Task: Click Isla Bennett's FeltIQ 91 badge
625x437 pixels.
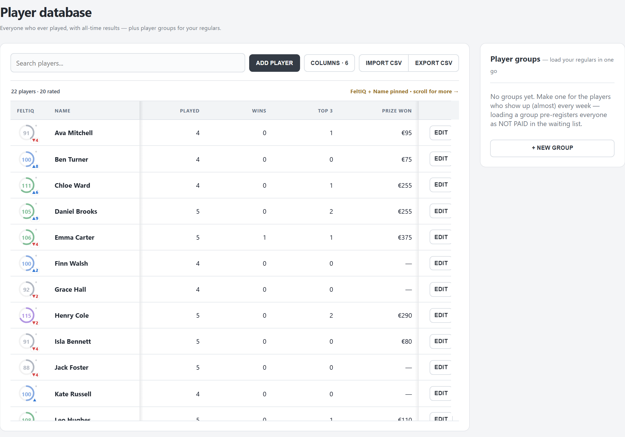Action: (x=27, y=341)
